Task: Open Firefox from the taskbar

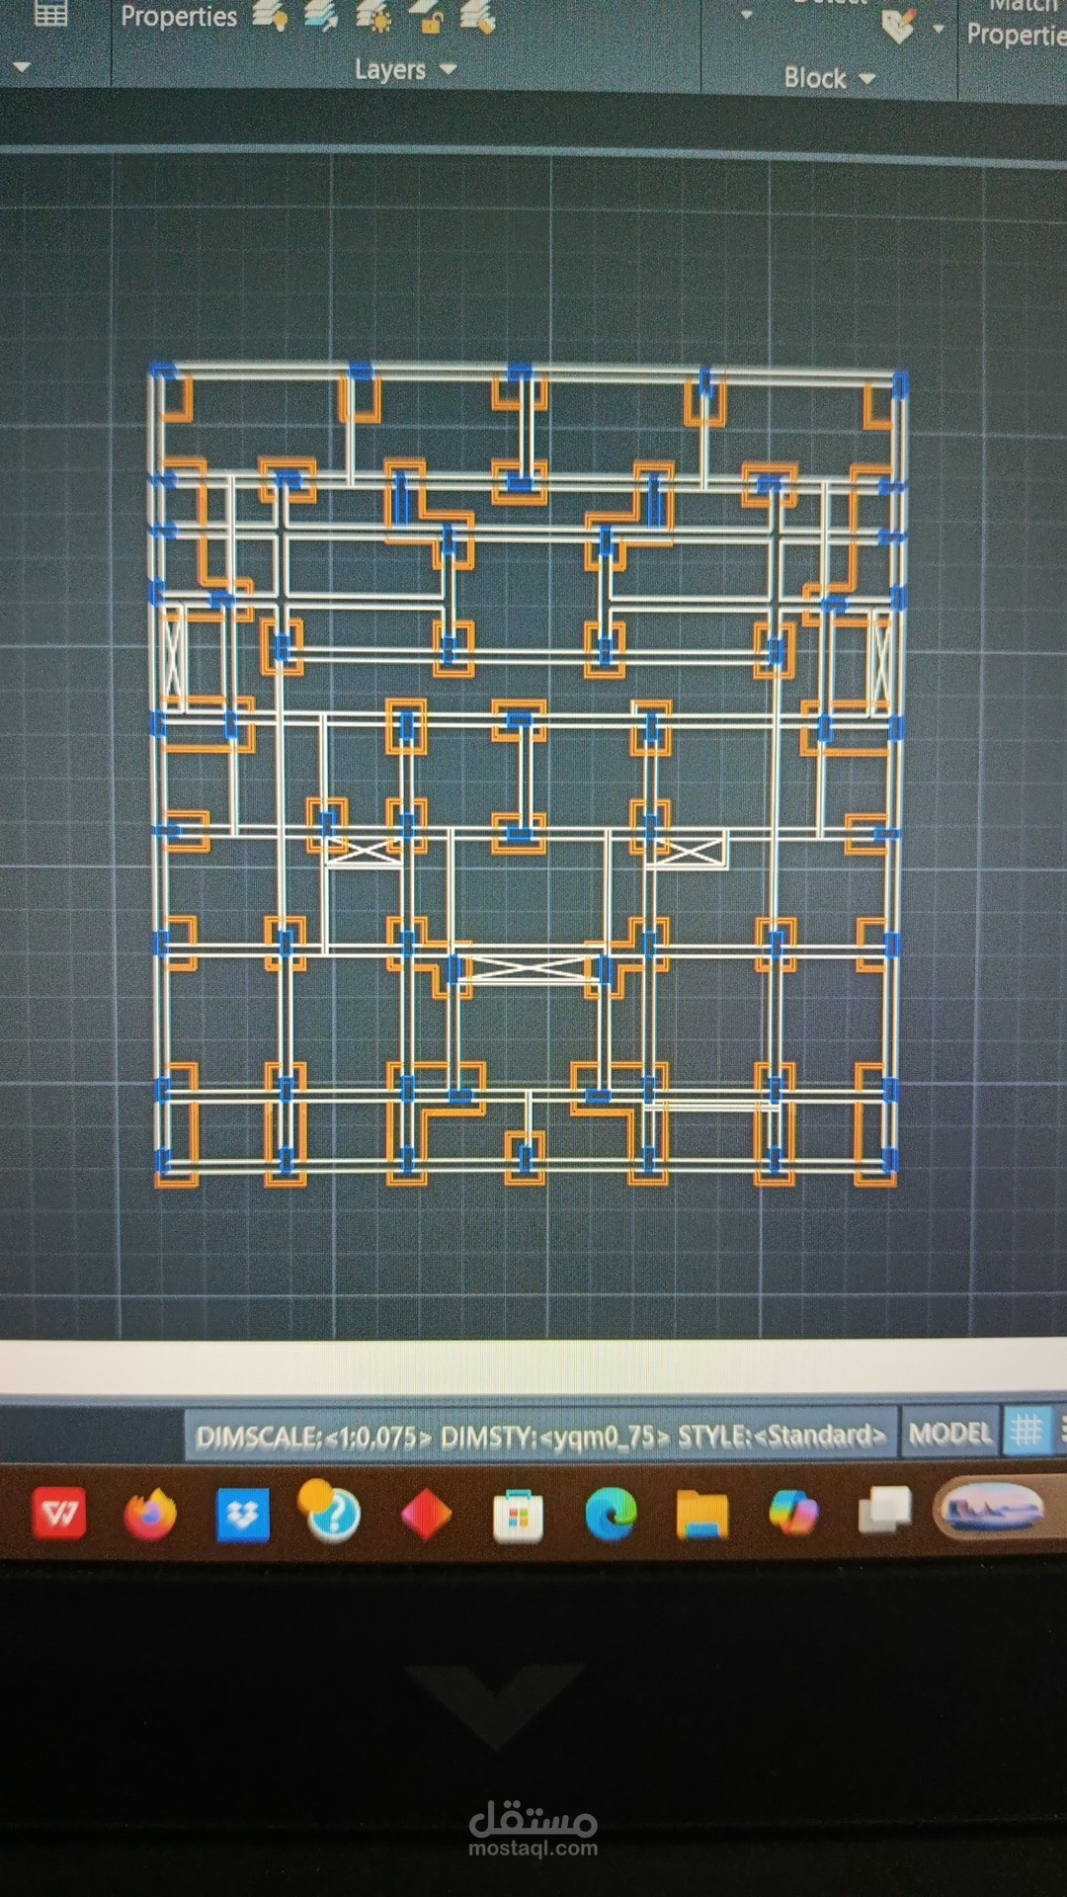Action: 150,1515
